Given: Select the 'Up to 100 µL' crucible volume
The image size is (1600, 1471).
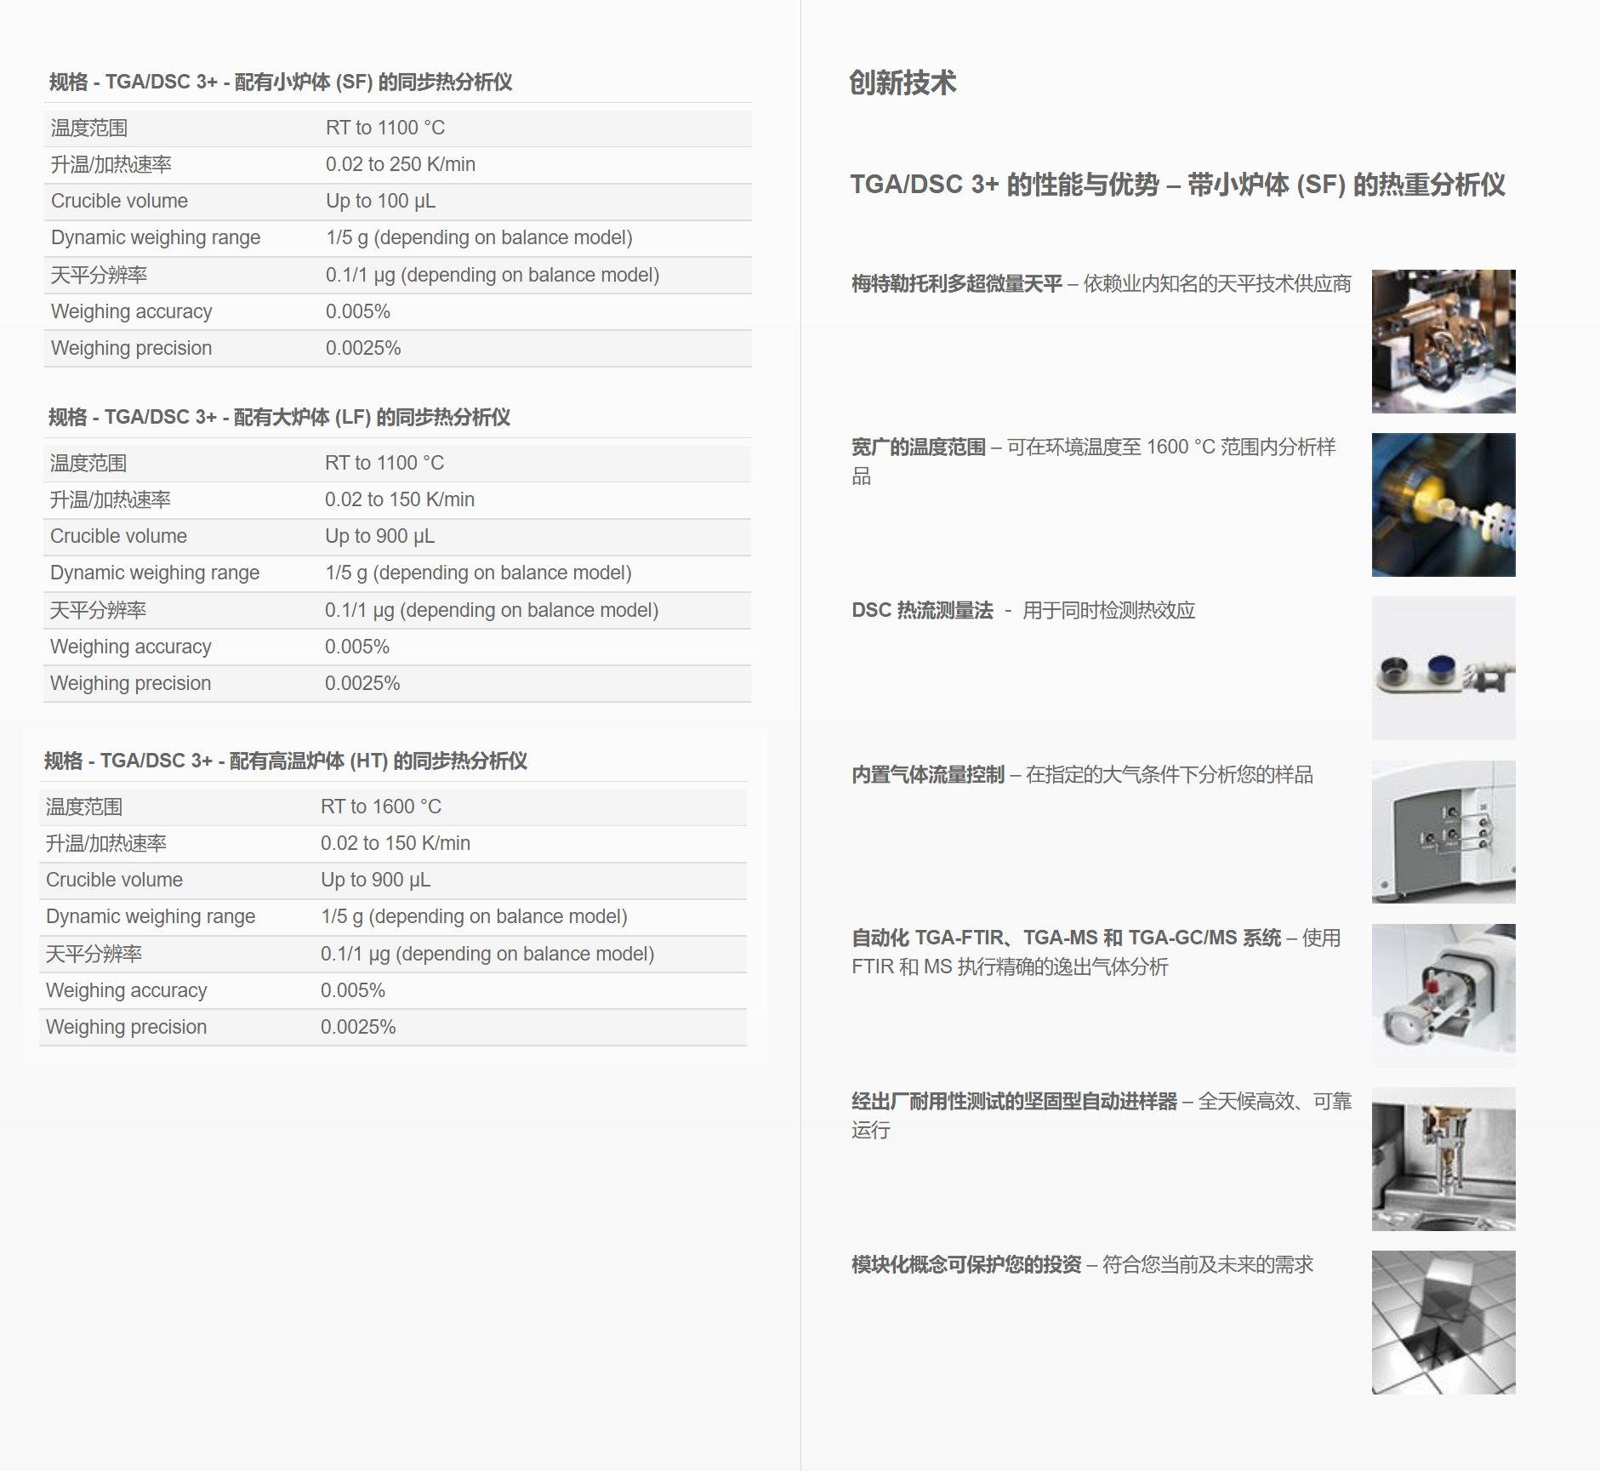Looking at the screenshot, I should point(380,201).
